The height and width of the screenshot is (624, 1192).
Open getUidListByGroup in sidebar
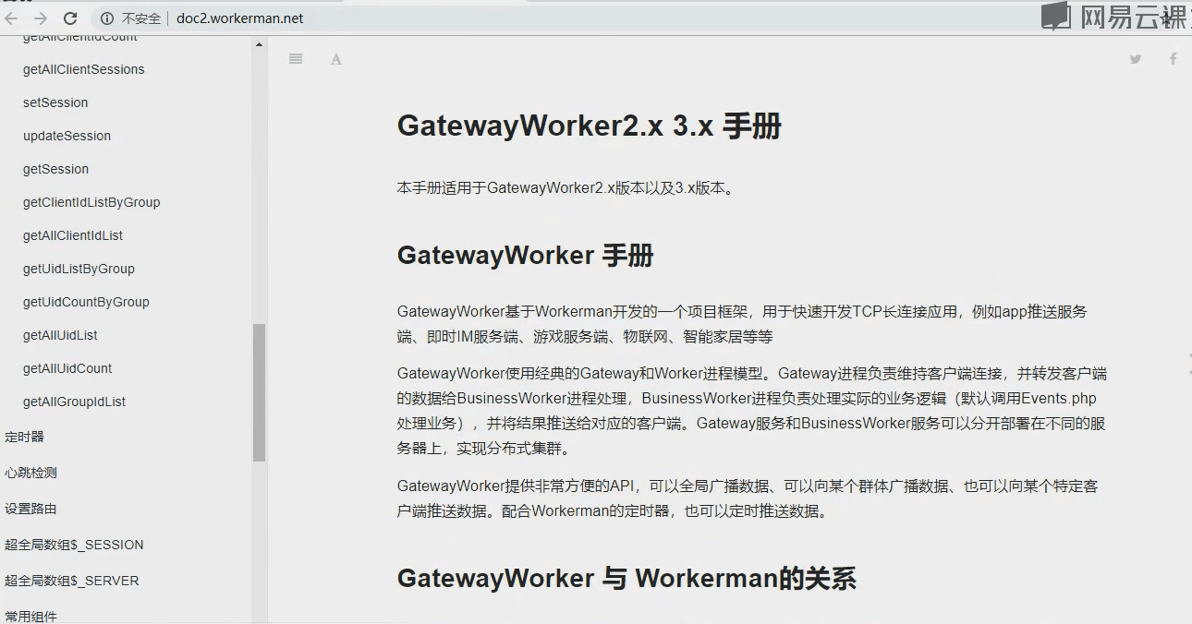tap(79, 269)
